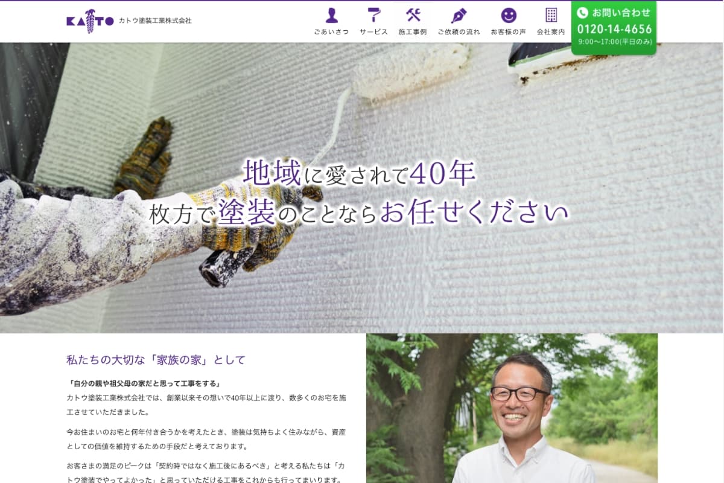Click the company name カトウ塗装工業株式会社
This screenshot has height=483, width=724.
155,21
